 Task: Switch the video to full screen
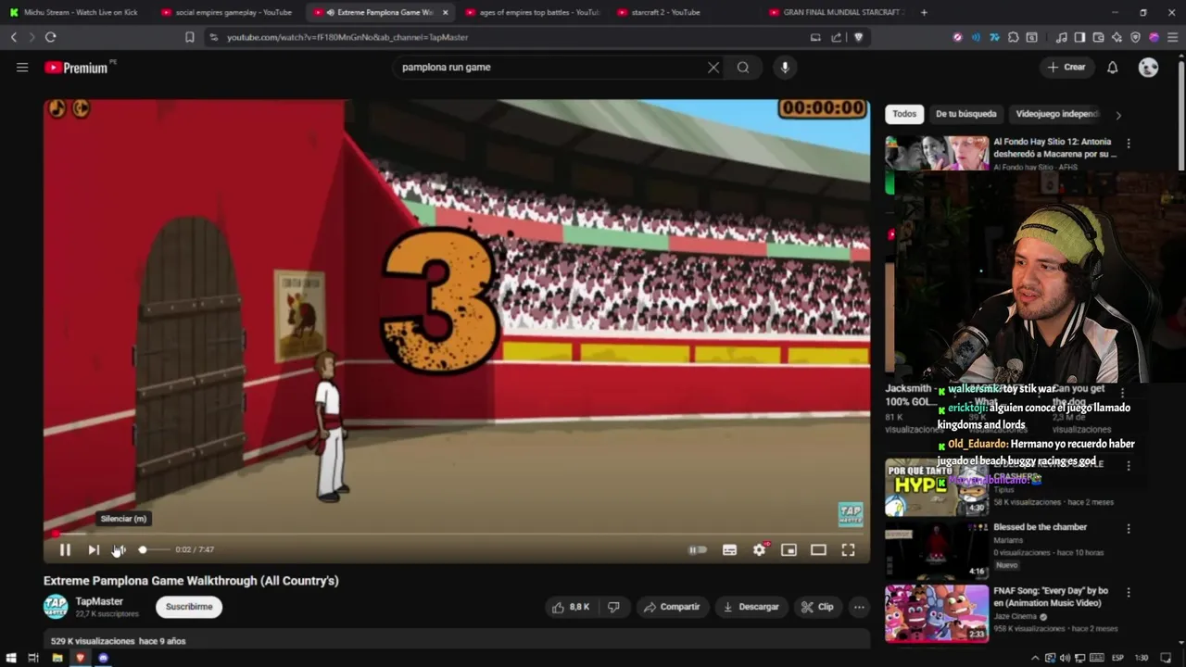click(848, 549)
